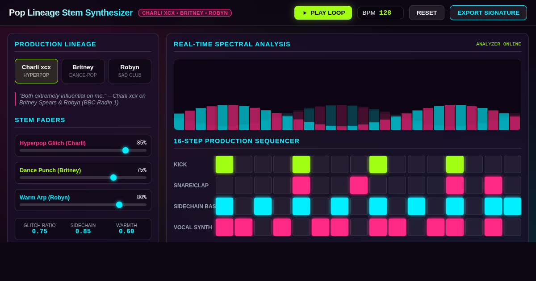This screenshot has width=536, height=281.
Task: Click the SNARE/CLAP row label
Action: coord(191,186)
